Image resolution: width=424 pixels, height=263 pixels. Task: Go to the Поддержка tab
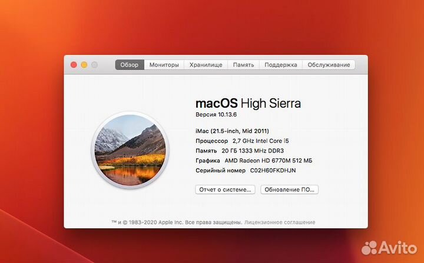281,65
